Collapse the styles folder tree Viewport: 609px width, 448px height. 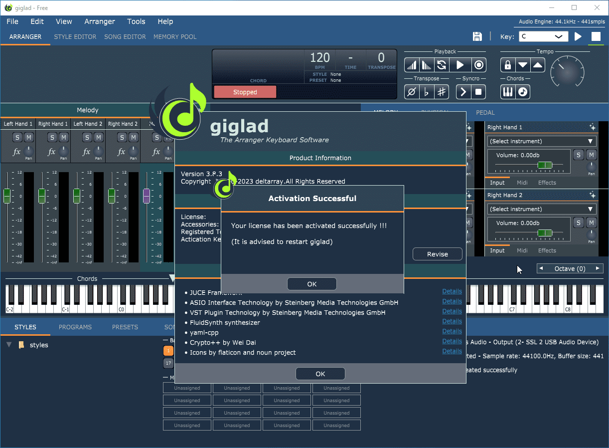point(9,345)
